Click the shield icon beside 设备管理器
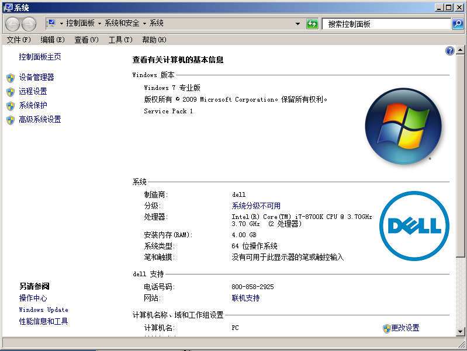This screenshot has width=467, height=351. click(11, 78)
